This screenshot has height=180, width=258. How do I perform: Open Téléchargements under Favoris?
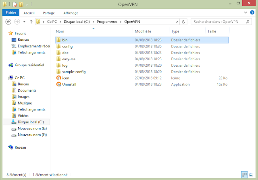tap(31, 53)
